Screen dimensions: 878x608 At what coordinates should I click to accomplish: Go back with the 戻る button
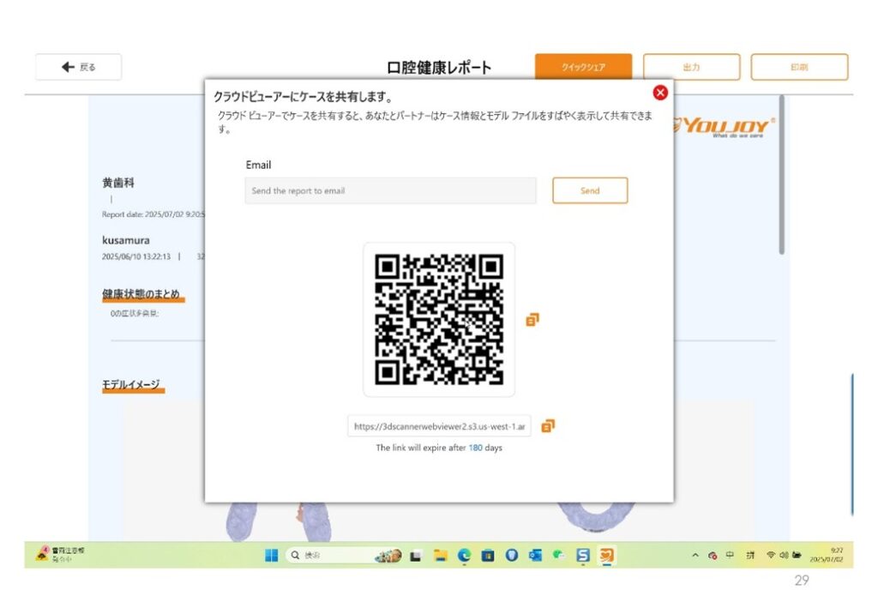point(79,67)
